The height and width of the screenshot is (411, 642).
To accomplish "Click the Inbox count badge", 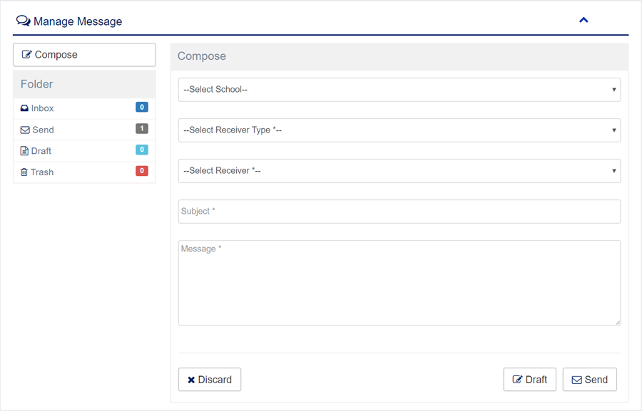I will 142,108.
